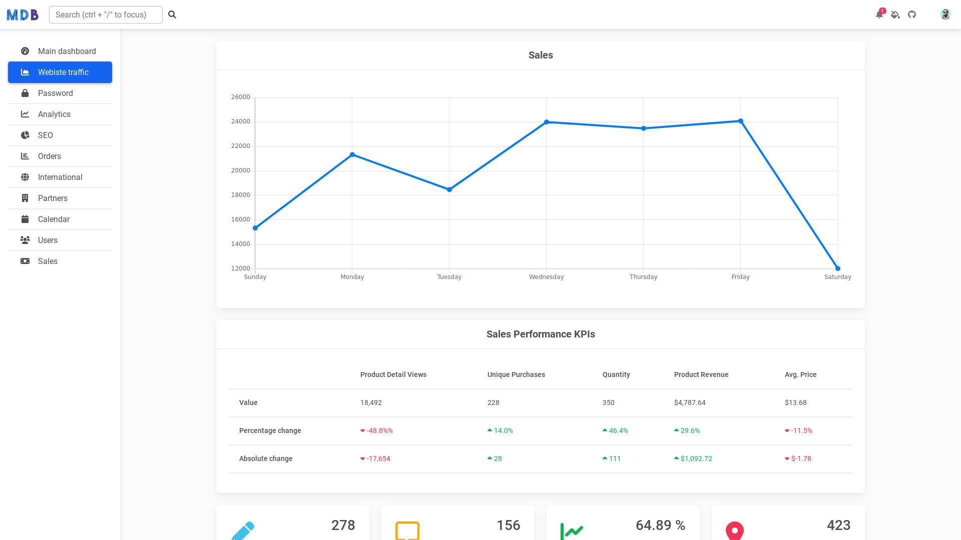
Task: Click the Calendar sidebar icon
Action: pyautogui.click(x=25, y=219)
